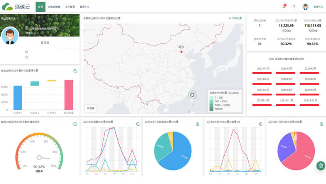Click the 18,225.99 May emissions value
Screen dimensions: 326x184
point(286,26)
